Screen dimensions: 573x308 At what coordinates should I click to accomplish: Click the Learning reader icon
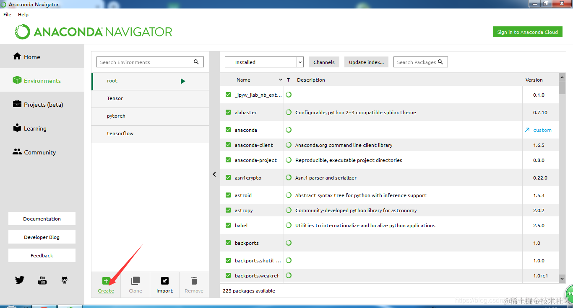pos(17,128)
